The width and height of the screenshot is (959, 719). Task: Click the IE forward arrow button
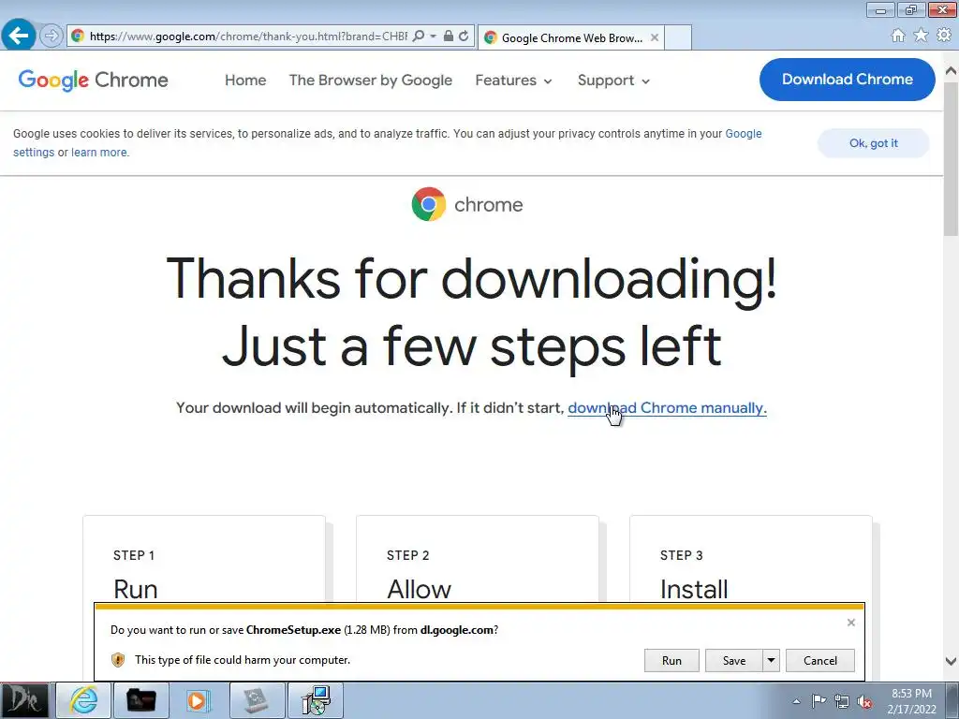pyautogui.click(x=52, y=37)
